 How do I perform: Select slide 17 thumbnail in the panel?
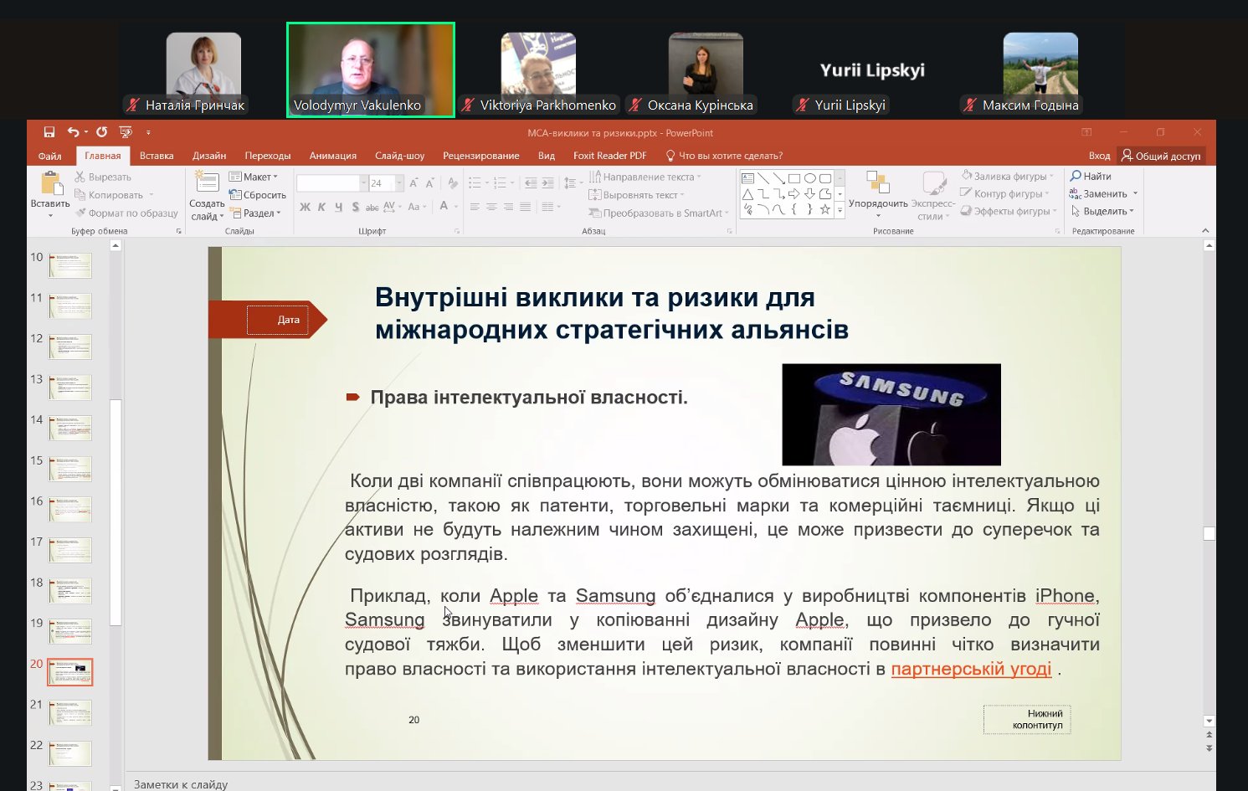70,550
